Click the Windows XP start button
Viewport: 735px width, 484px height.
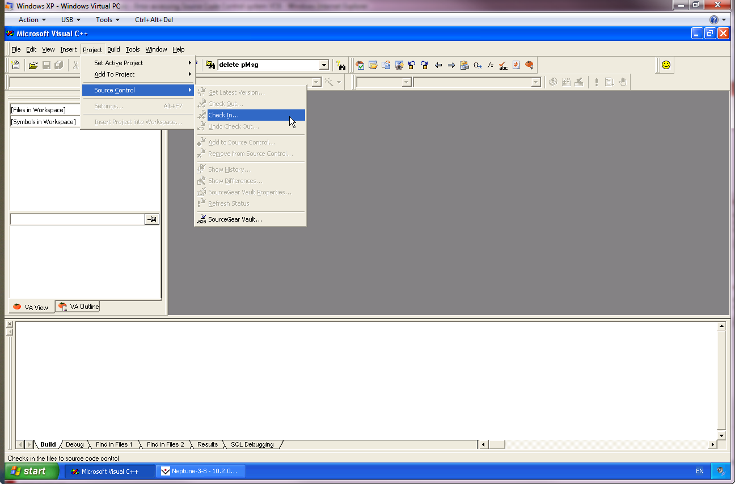pyautogui.click(x=32, y=471)
